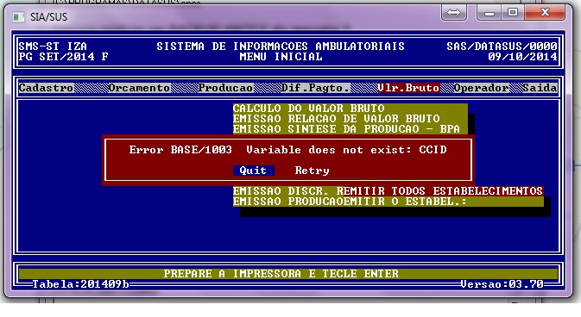Click the 'MENU INICIAL' heading
581x317 pixels.
click(x=281, y=57)
